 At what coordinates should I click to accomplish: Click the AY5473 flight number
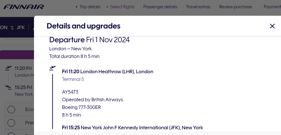tap(70, 92)
